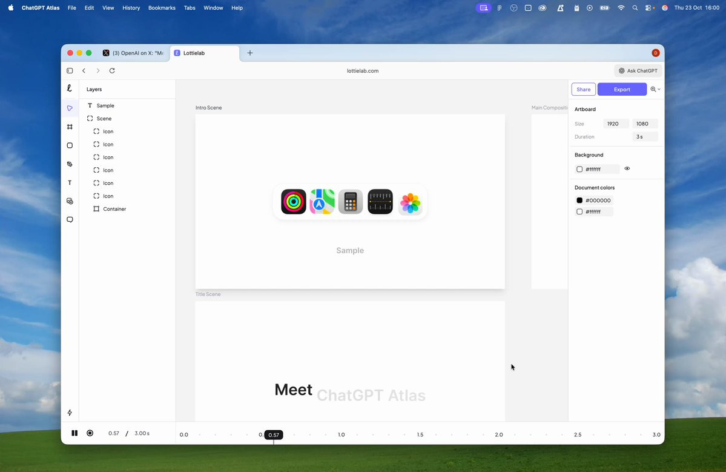This screenshot has height=472, width=726.
Task: Click the Creative Cloud icon in menu bar
Action: [543, 8]
